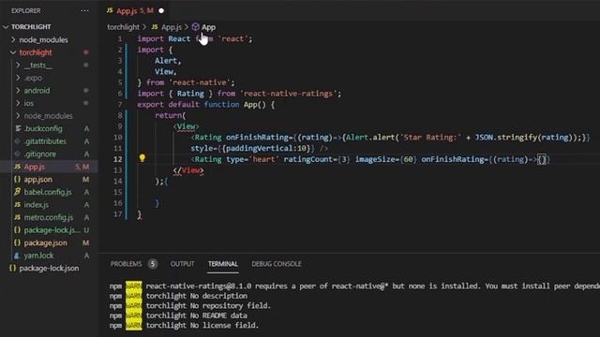Click 'torchlight No license field.' terminal line
600x337 pixels.
click(x=202, y=326)
